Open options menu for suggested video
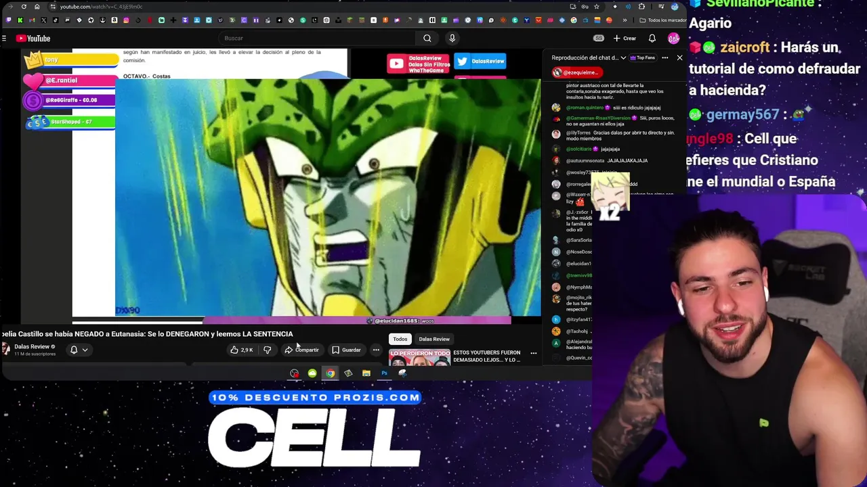The height and width of the screenshot is (487, 867). (x=533, y=353)
